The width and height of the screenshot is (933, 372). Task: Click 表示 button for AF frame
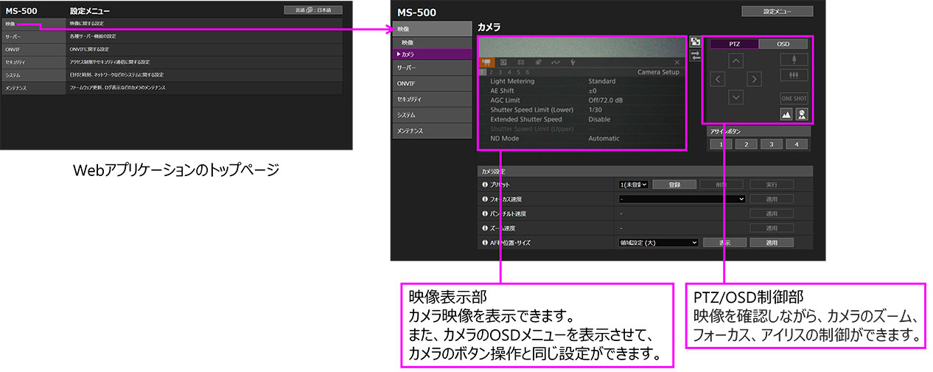(x=724, y=242)
